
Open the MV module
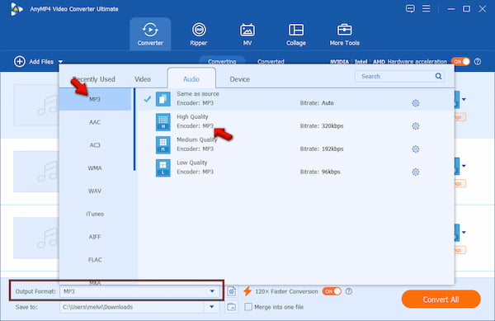click(247, 34)
